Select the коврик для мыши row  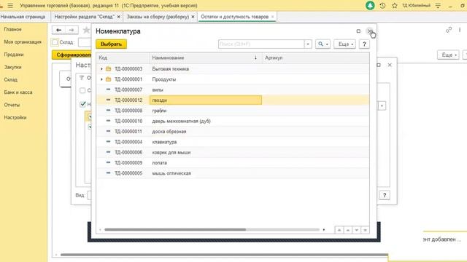233,152
